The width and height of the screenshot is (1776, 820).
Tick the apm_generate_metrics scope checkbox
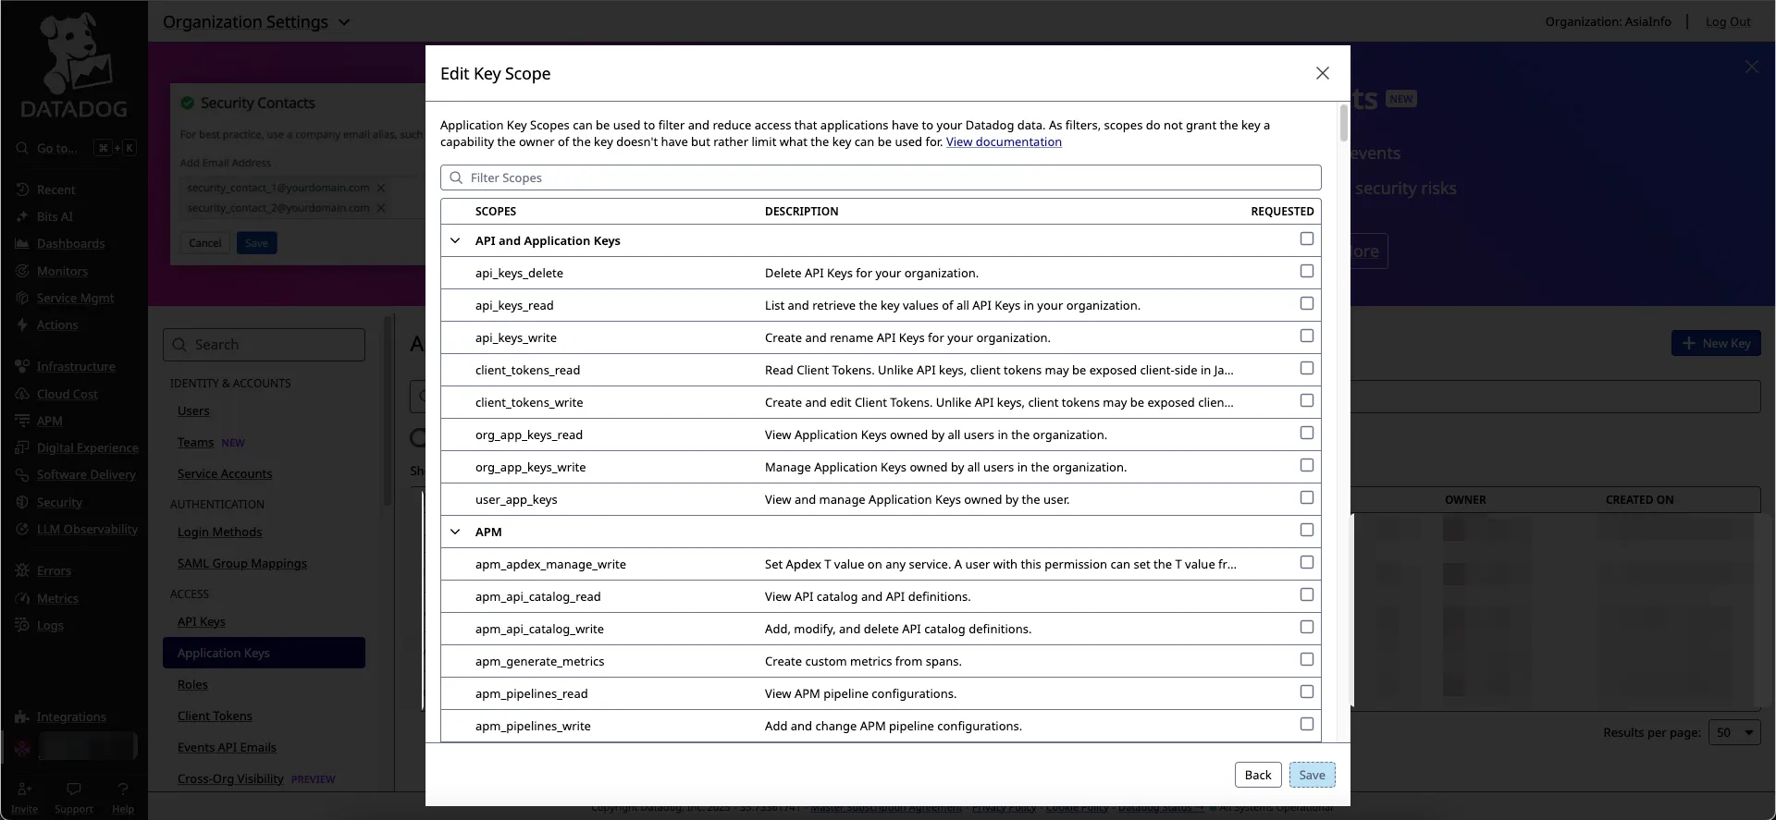1306,660
